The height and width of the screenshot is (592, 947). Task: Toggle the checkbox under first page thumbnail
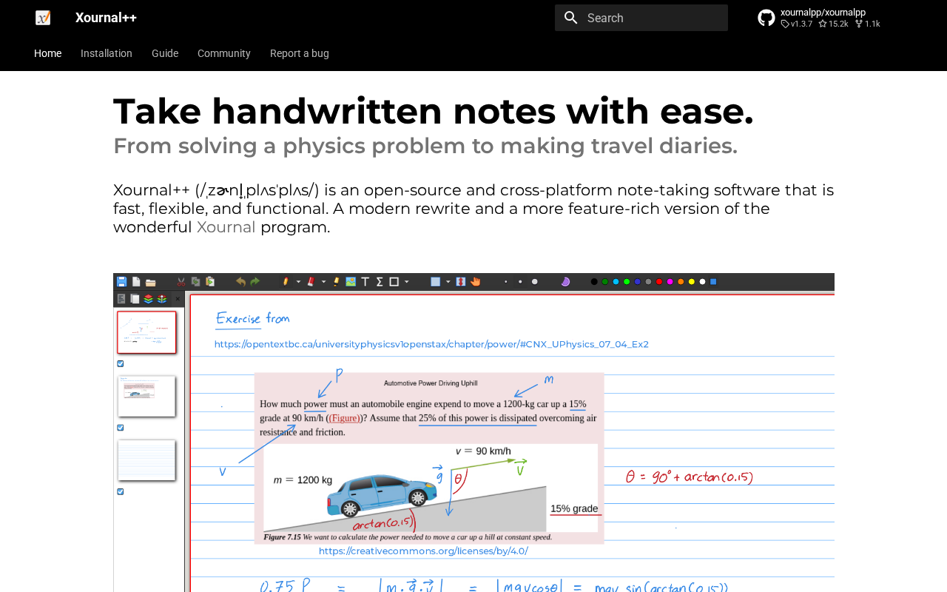click(x=121, y=363)
